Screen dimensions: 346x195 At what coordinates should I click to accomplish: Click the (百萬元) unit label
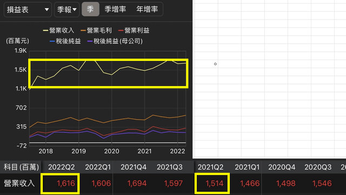point(17,41)
